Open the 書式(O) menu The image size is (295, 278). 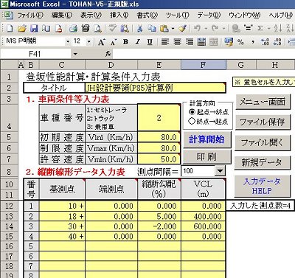(147, 15)
